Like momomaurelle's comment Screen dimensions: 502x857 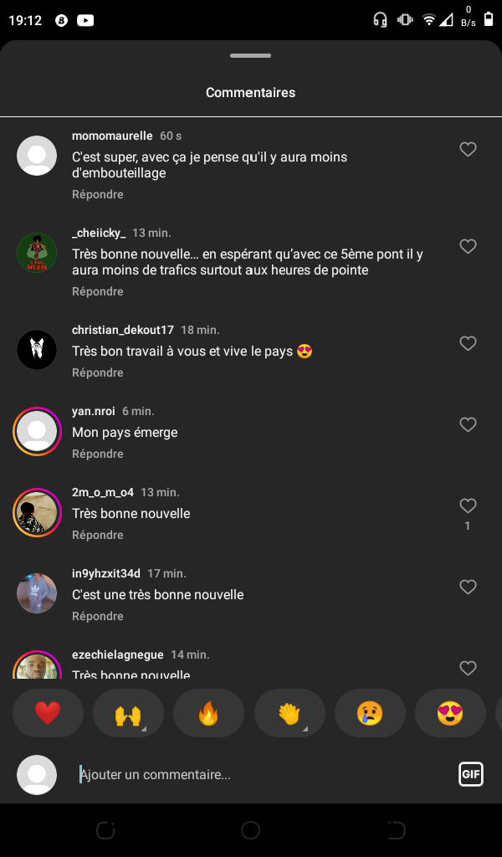click(468, 150)
